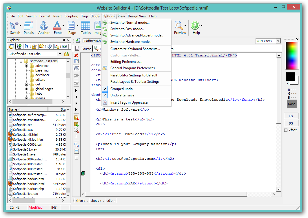Click the outdent icon in vertical toolbar
308x218 pixels.
(76, 76)
